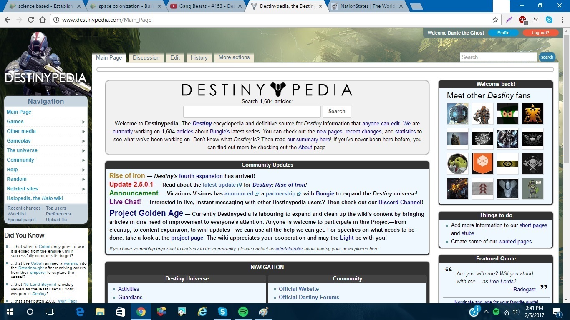Click the Adblock Plus extension icon
This screenshot has height=320, width=570.
(x=522, y=20)
